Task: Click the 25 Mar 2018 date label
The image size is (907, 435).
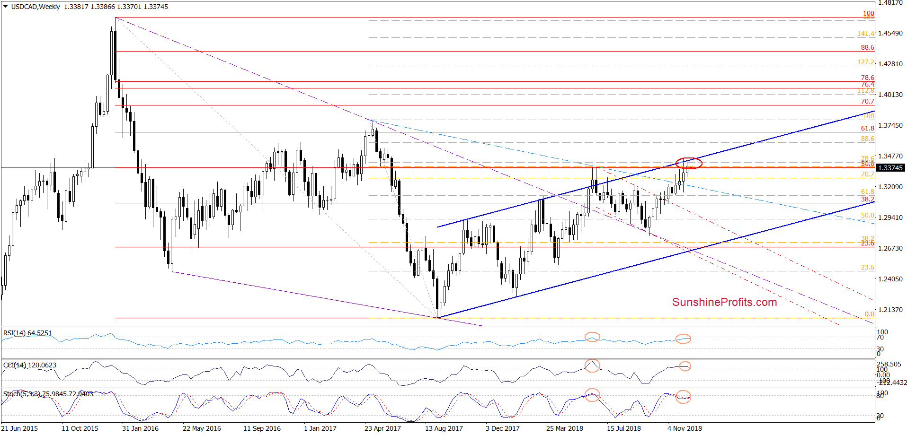Action: point(564,428)
